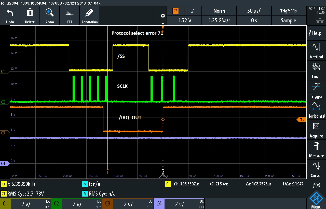Viewport: 326px width, 209px height.
Task: Click the Sample acquisition mode button
Action: pyautogui.click(x=289, y=21)
